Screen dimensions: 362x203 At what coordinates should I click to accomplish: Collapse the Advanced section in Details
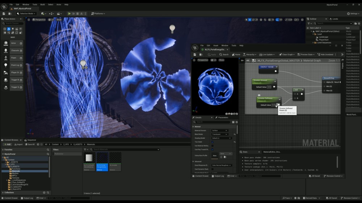click(x=193, y=161)
